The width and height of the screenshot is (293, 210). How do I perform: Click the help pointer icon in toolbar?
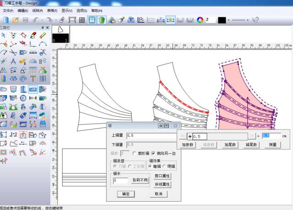tap(255, 20)
